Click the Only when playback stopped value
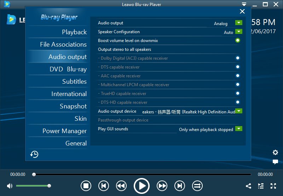This screenshot has height=196, width=283. point(206,130)
